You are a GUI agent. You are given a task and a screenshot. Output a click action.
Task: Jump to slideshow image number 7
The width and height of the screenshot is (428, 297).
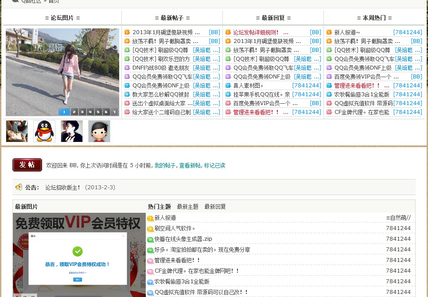(x=114, y=112)
